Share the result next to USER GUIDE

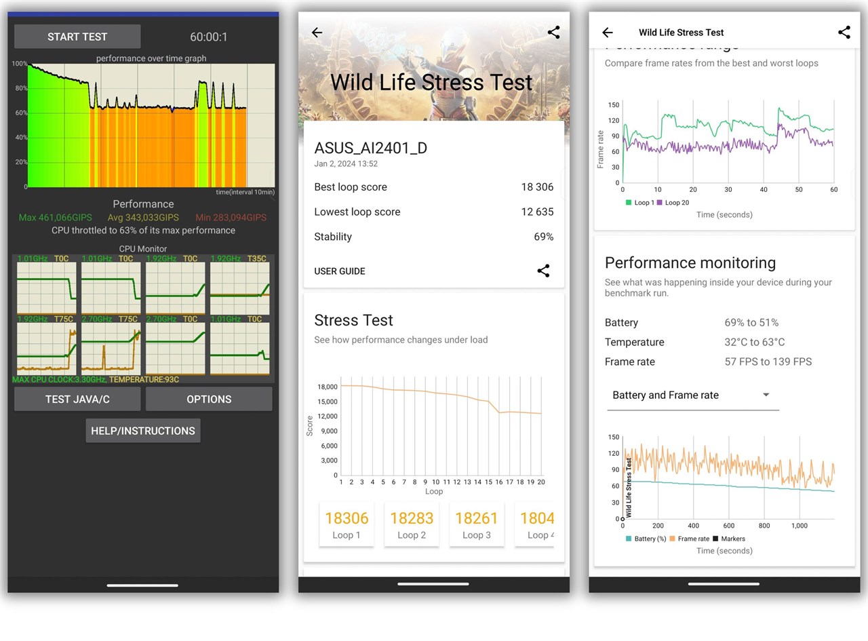click(x=543, y=271)
